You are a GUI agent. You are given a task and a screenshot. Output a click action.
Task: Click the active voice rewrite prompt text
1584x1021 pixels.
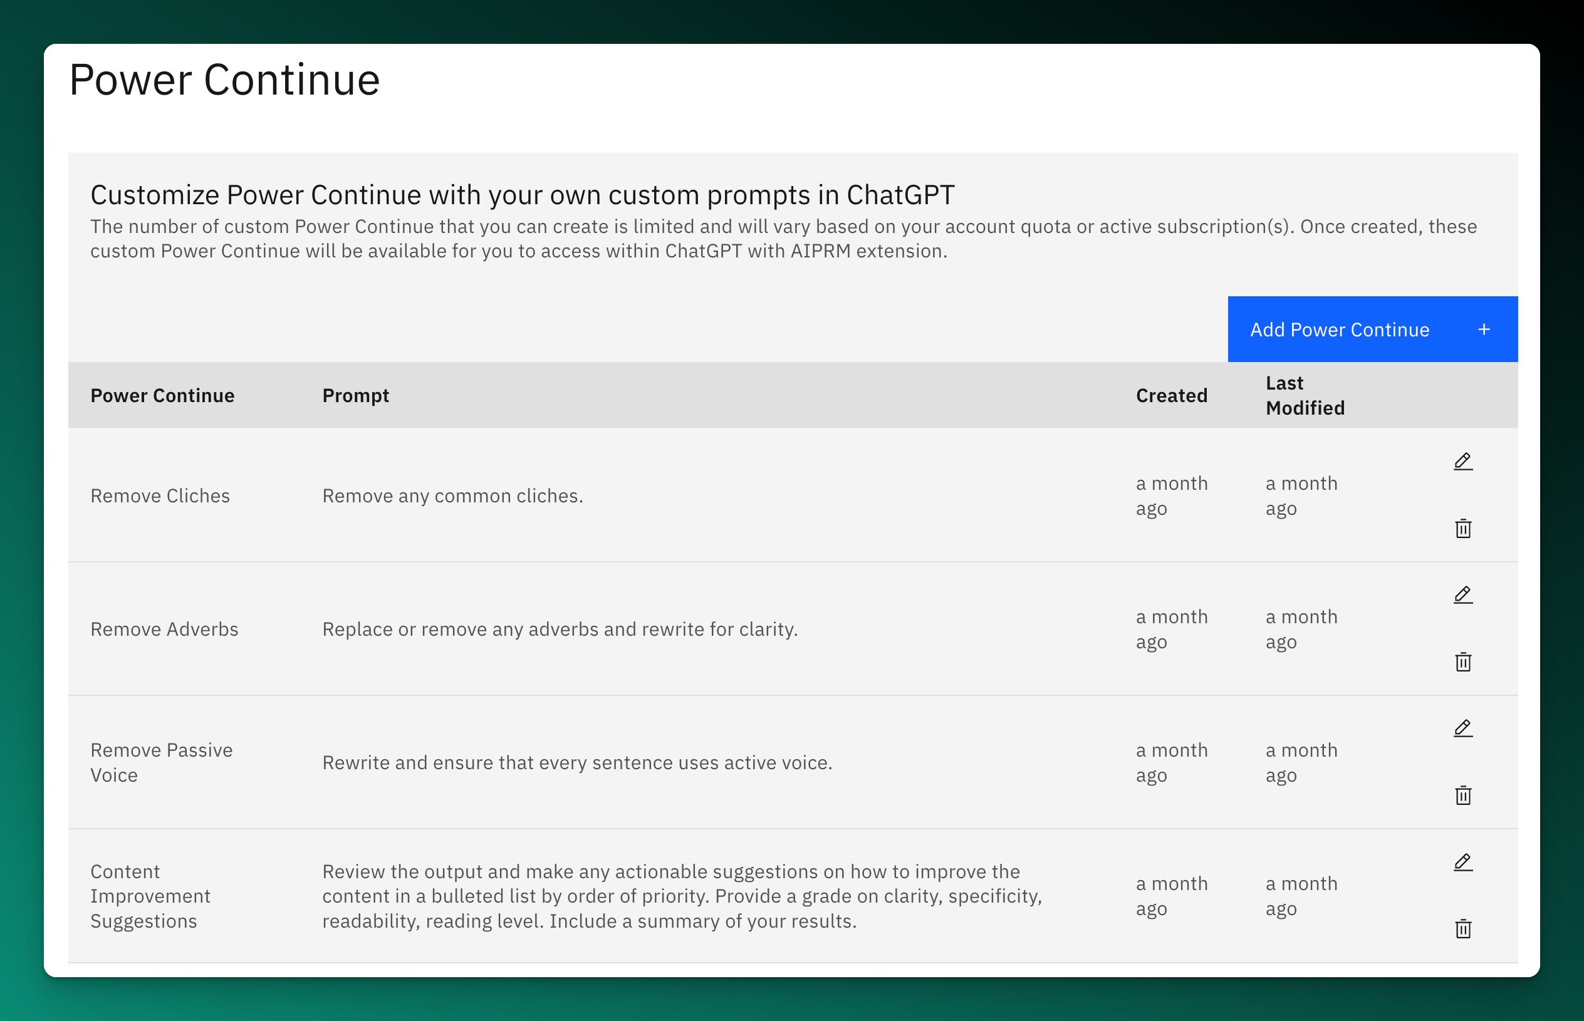[x=577, y=762]
